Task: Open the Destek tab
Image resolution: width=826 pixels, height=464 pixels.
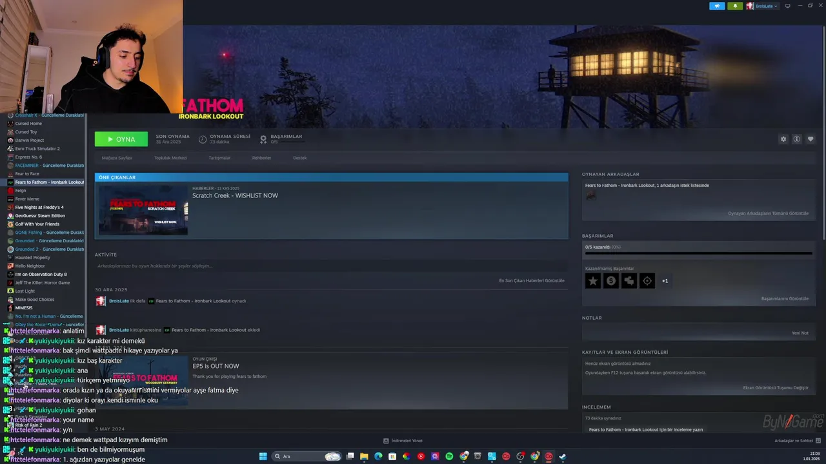Action: (299, 158)
